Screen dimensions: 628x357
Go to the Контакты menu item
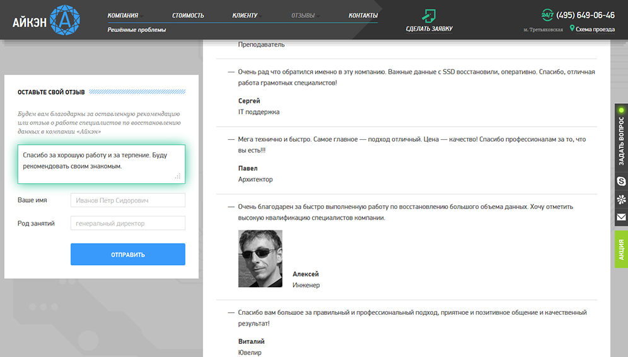coord(363,15)
